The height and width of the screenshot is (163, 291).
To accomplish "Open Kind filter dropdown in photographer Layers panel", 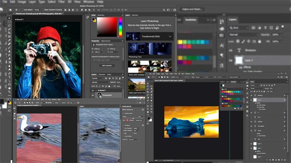I will point(98,79).
